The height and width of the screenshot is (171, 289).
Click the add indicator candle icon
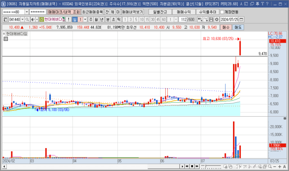pos(200,19)
